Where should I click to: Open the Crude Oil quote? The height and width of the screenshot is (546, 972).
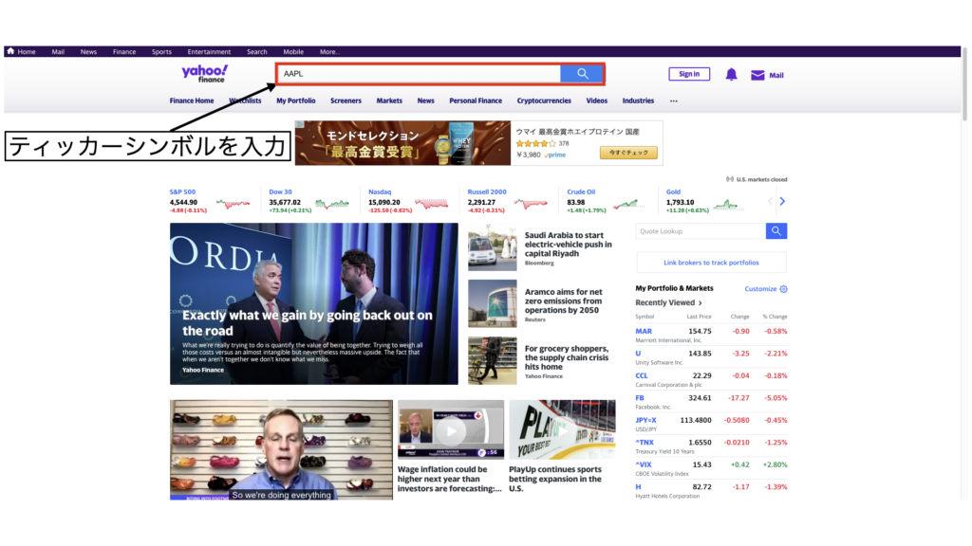point(581,191)
